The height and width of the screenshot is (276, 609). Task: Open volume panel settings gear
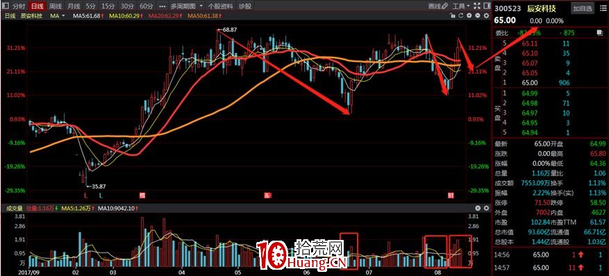click(x=486, y=208)
